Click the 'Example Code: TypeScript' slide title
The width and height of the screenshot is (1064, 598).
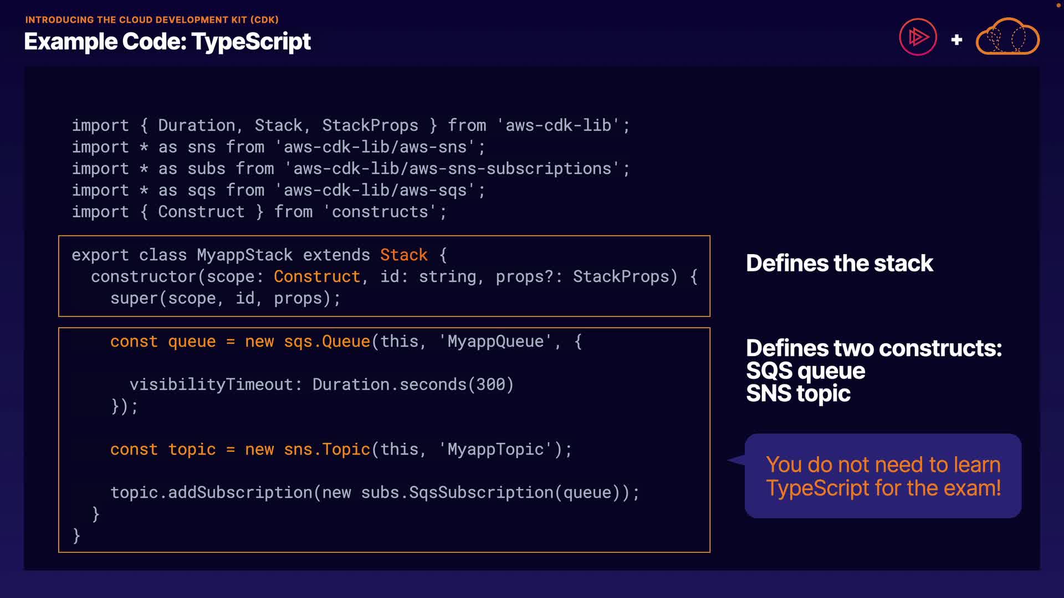pyautogui.click(x=167, y=42)
